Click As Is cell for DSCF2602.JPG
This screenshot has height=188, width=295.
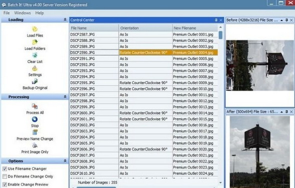(145, 125)
